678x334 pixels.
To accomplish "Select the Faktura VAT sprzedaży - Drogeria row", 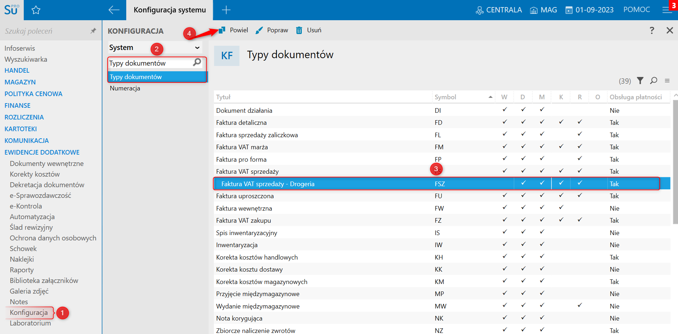I will pyautogui.click(x=442, y=184).
